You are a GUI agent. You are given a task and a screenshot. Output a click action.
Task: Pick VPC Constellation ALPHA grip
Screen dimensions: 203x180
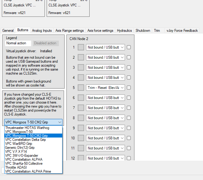[x=33, y=160]
